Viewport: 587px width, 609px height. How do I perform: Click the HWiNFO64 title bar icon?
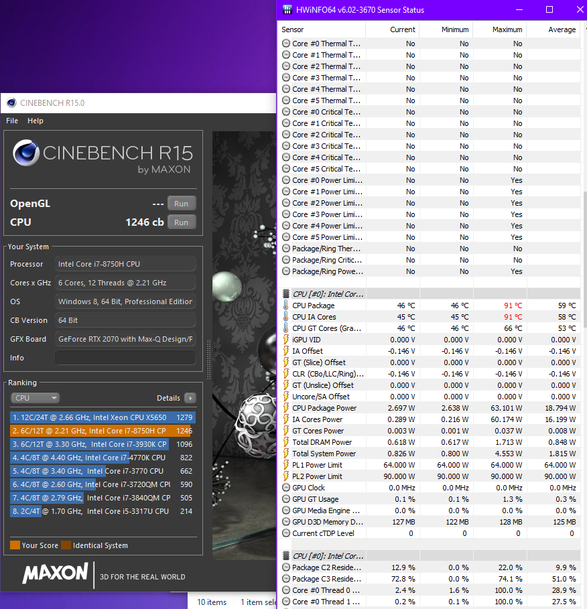click(287, 9)
